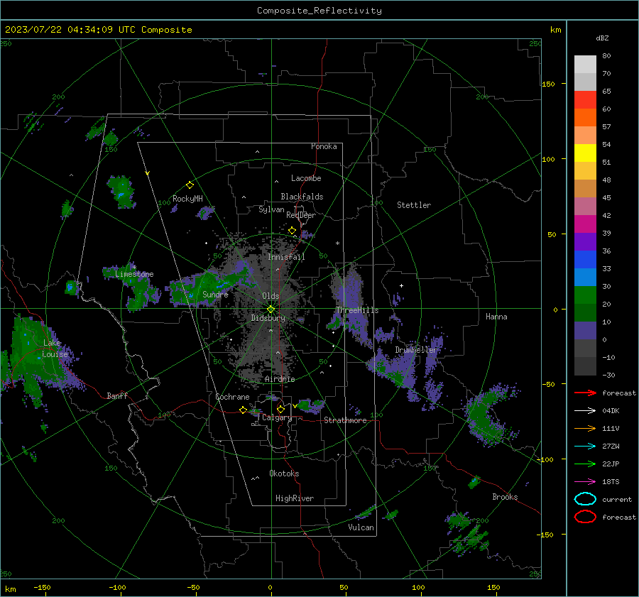This screenshot has width=639, height=597.
Task: Click the Lacombe label
Action: pyautogui.click(x=306, y=178)
